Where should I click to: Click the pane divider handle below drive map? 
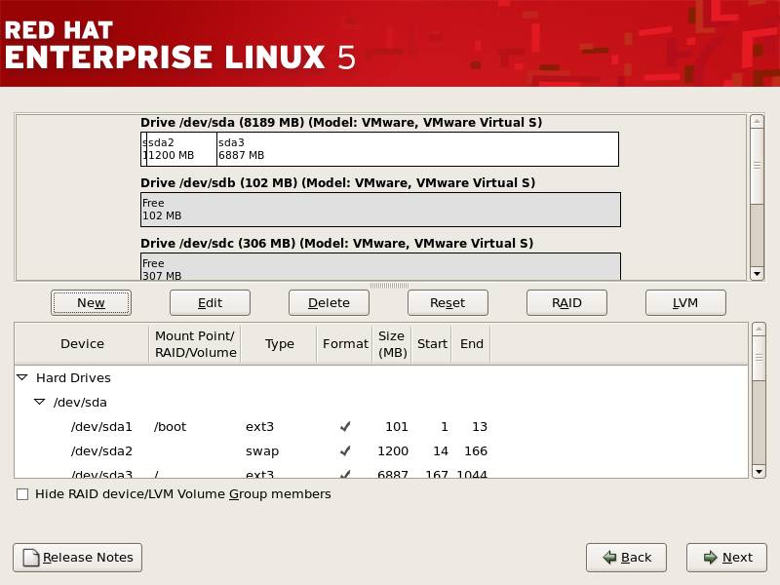pyautogui.click(x=389, y=286)
